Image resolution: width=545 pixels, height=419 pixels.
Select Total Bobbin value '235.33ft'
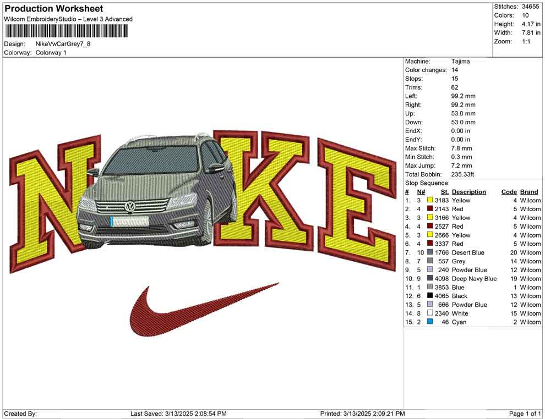coord(462,174)
